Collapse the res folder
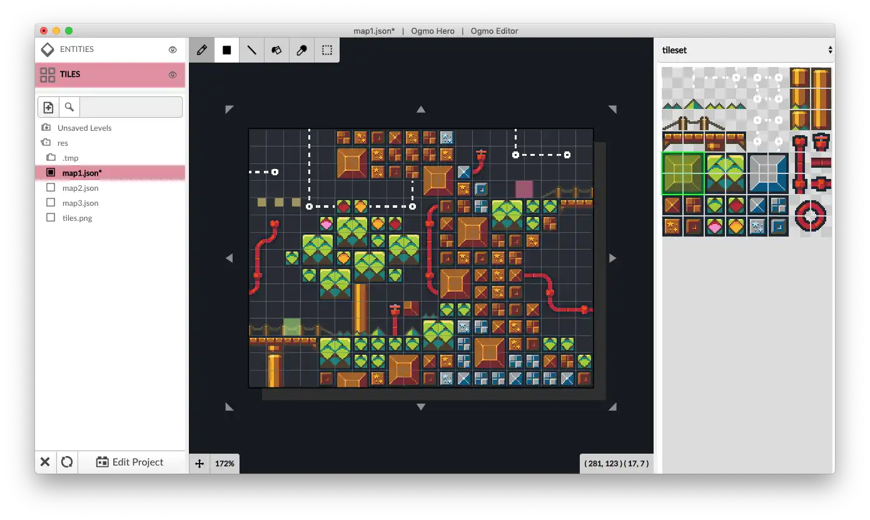Screen dimensions: 870x520 [110, 143]
